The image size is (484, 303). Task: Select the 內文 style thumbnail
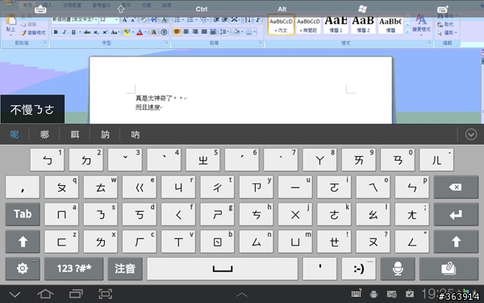coord(281,24)
